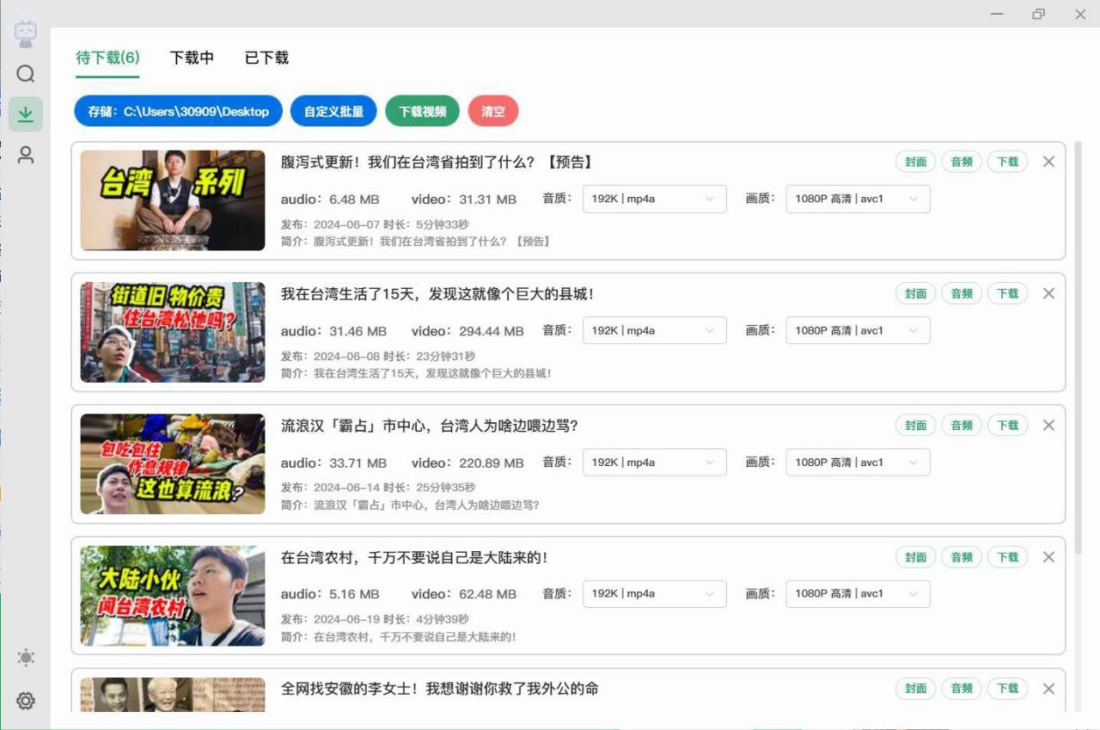
Task: Switch to 下载中 tab
Action: [192, 58]
